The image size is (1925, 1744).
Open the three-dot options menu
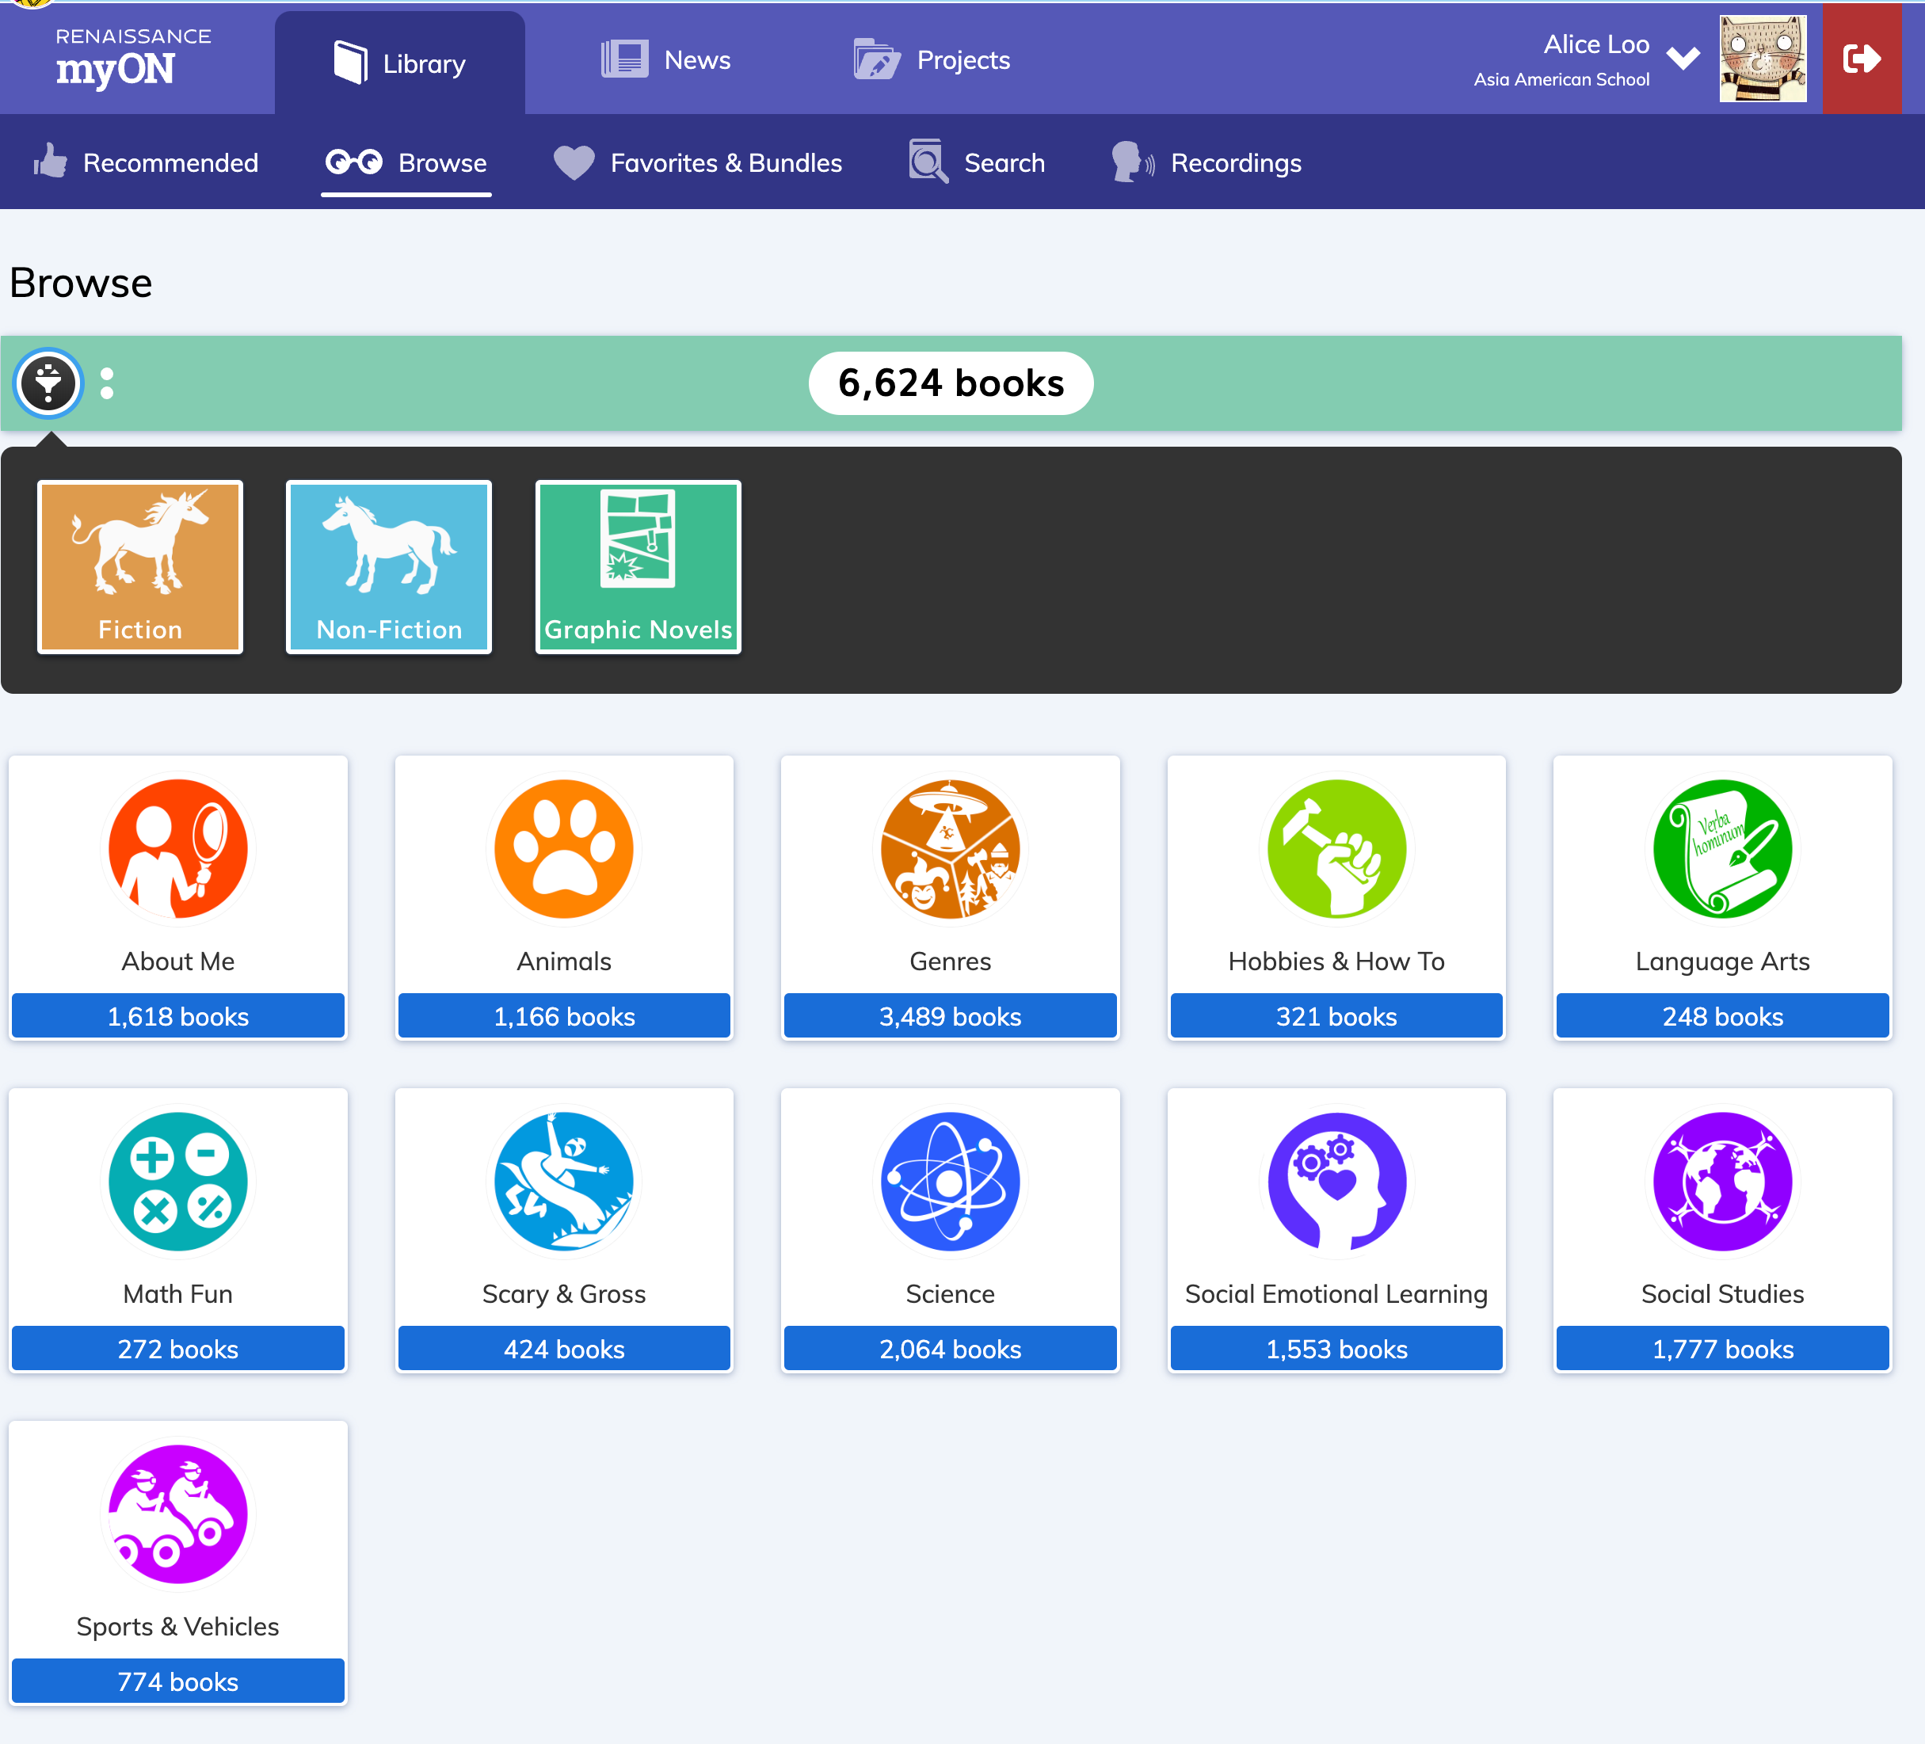coord(107,383)
